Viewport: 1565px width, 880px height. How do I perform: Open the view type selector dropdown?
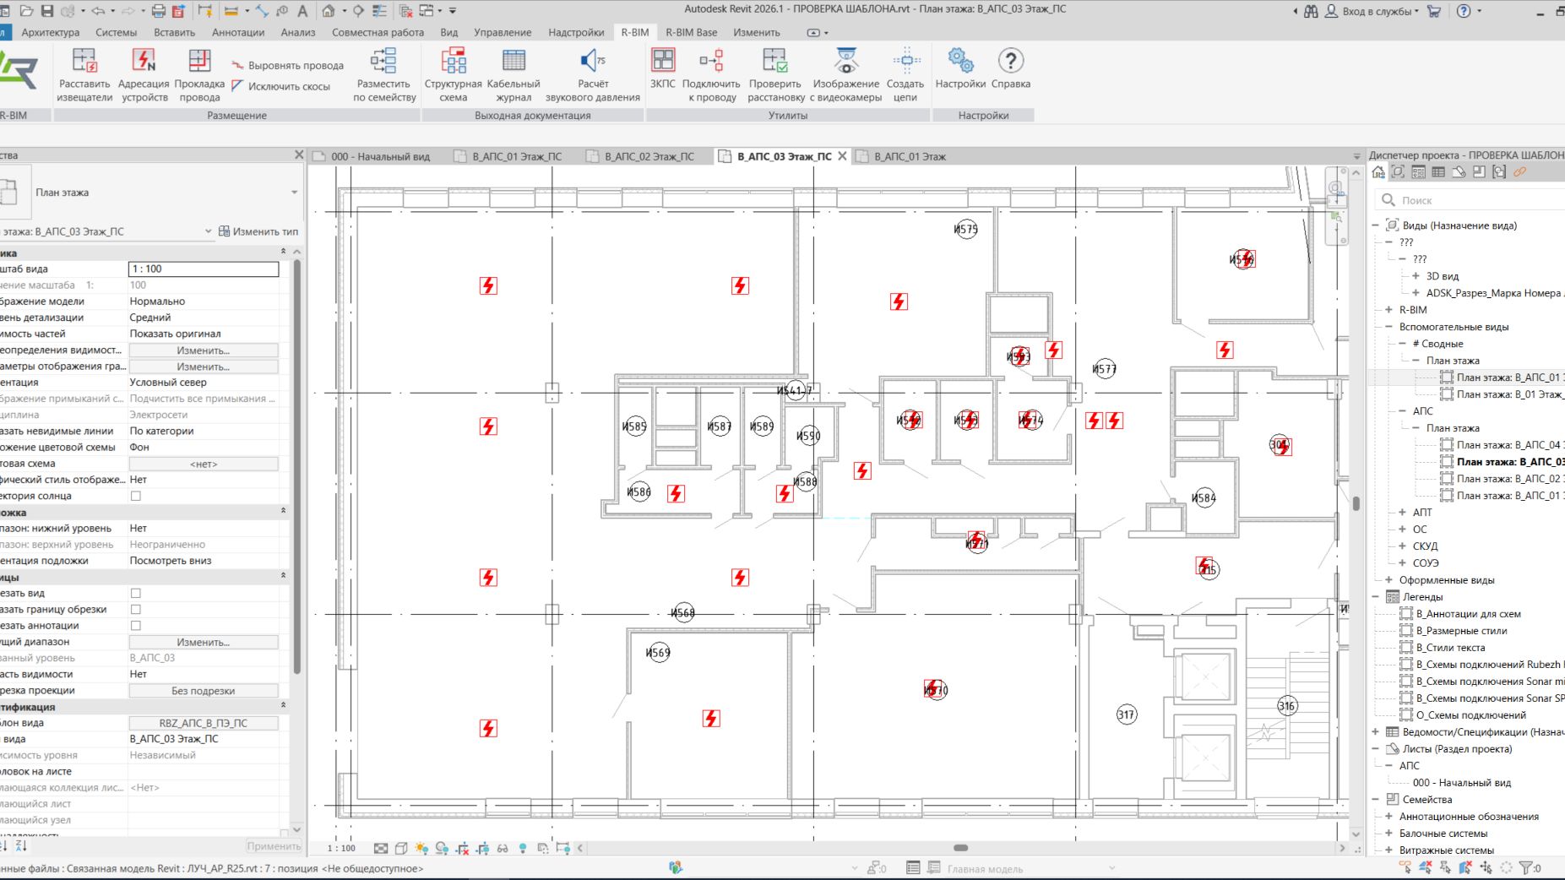click(293, 192)
